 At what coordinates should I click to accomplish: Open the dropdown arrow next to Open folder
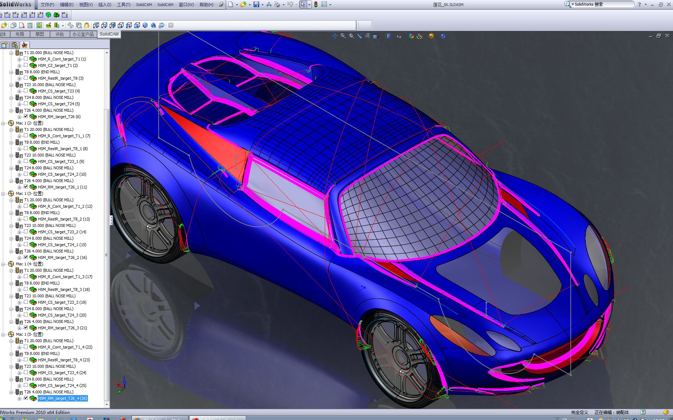[x=250, y=5]
